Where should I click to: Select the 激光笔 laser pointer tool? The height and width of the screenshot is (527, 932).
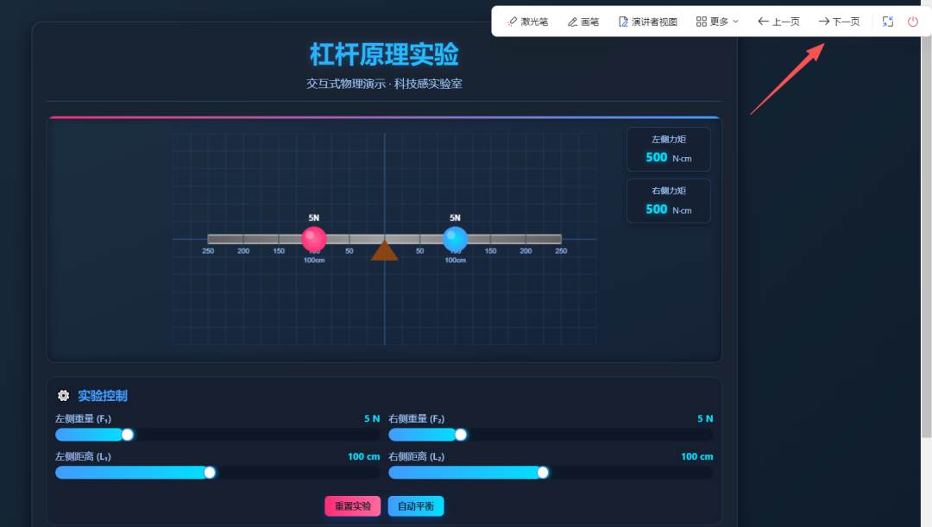click(527, 21)
